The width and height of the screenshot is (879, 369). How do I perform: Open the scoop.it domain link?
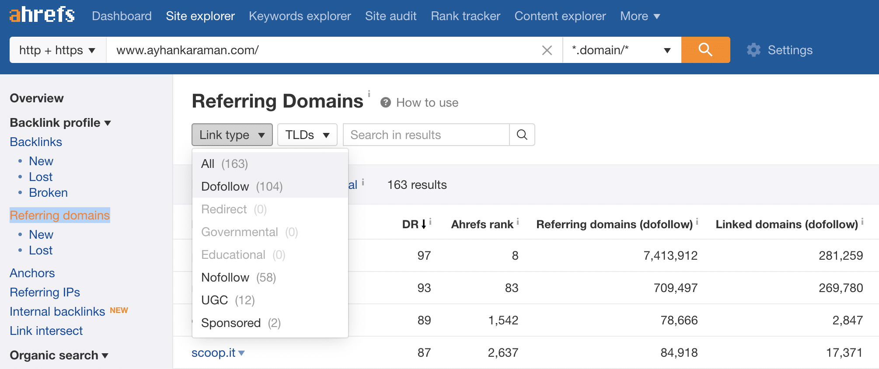pyautogui.click(x=213, y=352)
